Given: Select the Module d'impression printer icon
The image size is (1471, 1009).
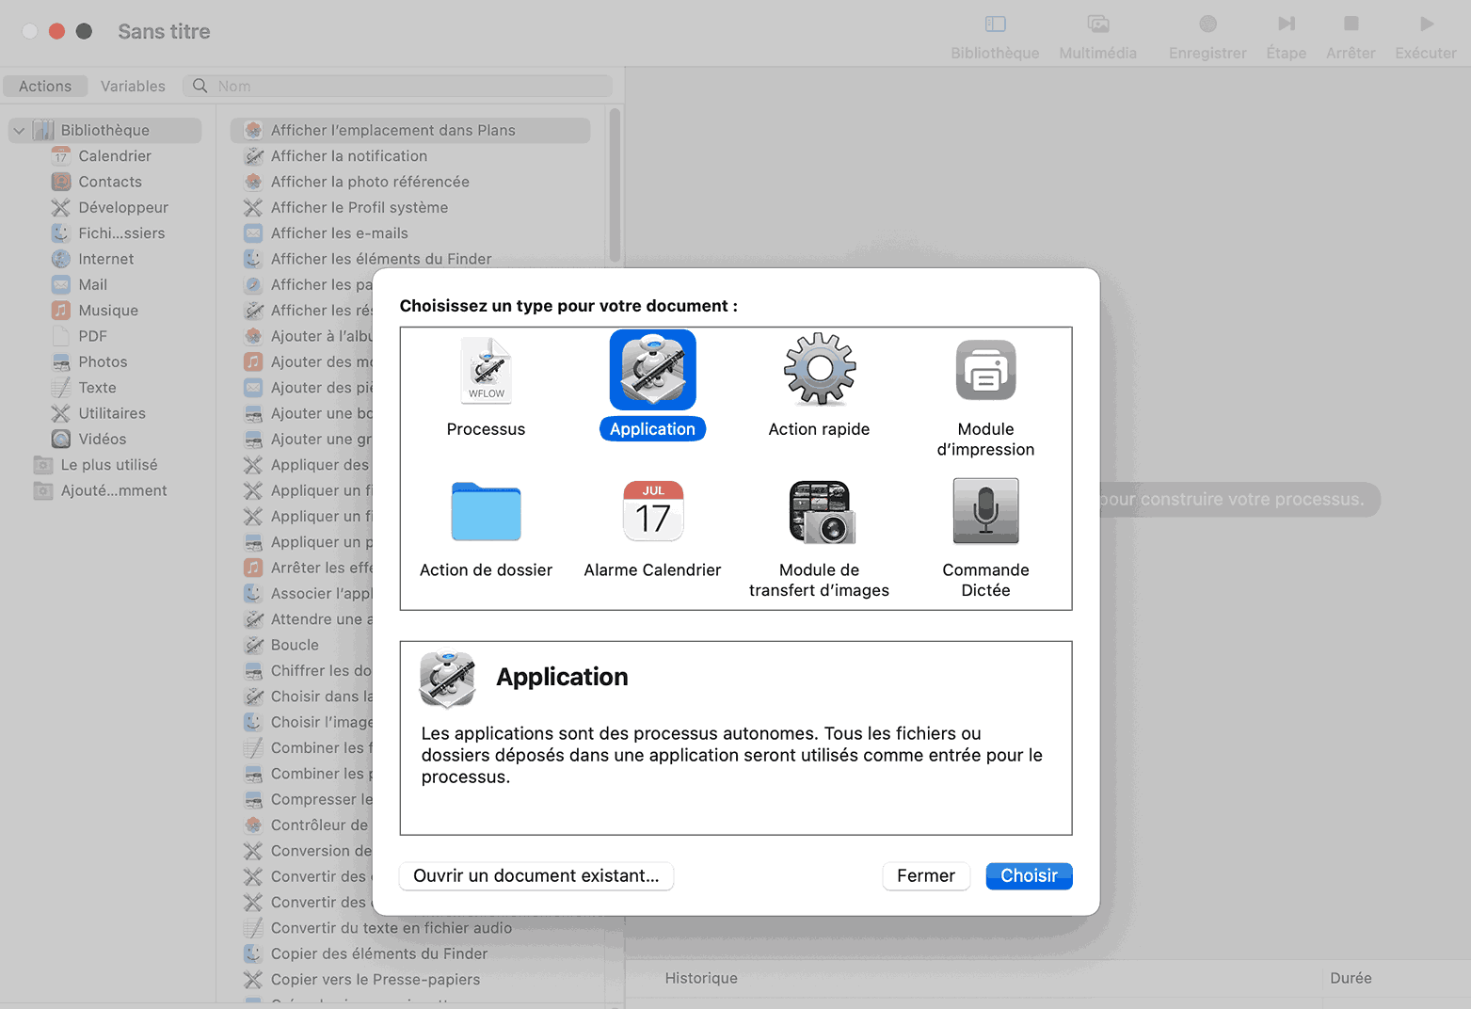Looking at the screenshot, I should click(x=985, y=370).
